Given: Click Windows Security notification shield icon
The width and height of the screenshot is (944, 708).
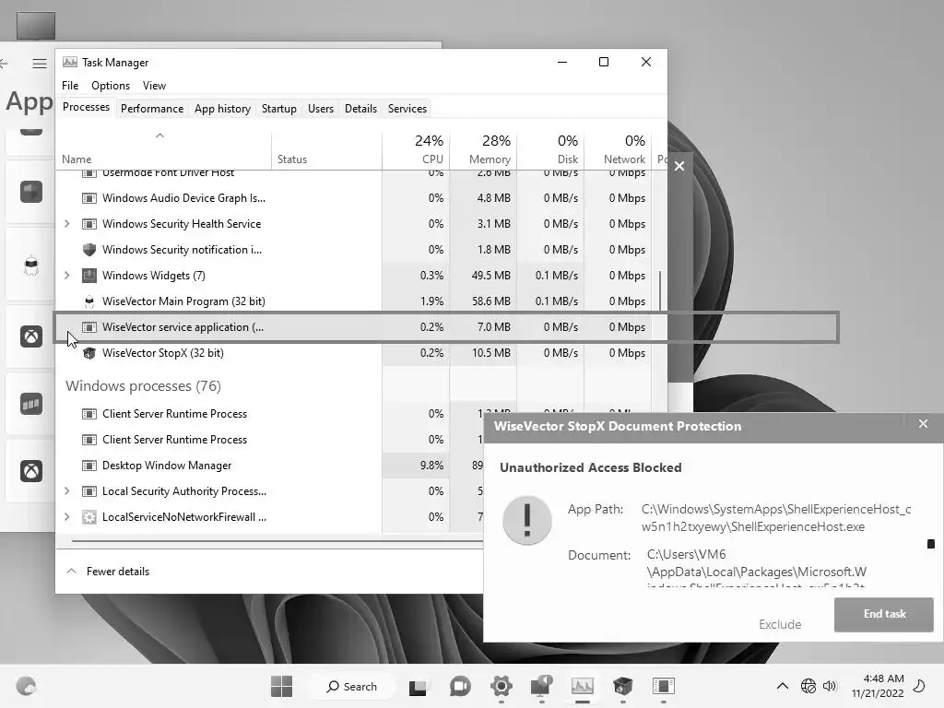Looking at the screenshot, I should coord(89,250).
